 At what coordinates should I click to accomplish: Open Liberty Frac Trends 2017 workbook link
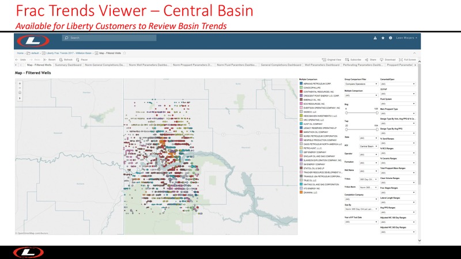(67, 53)
